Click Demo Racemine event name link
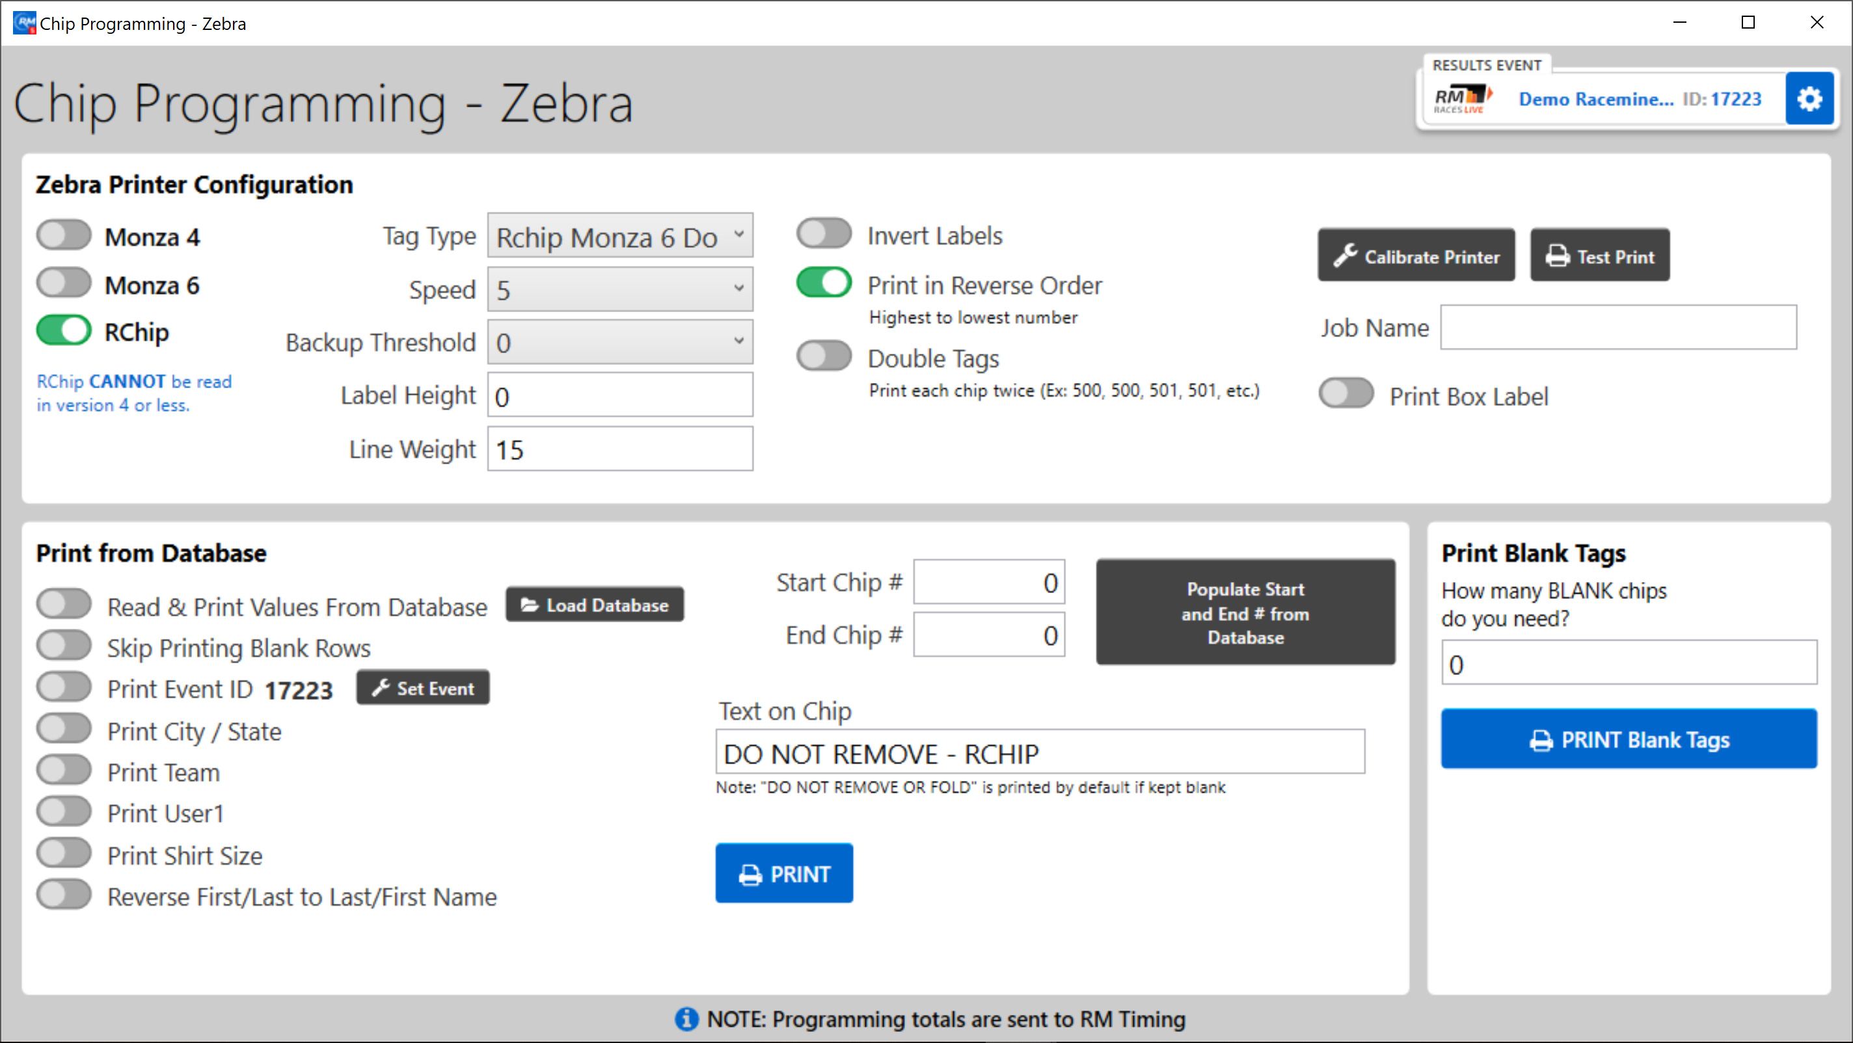 [1595, 98]
